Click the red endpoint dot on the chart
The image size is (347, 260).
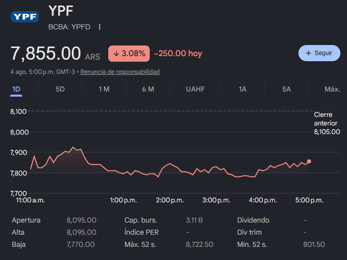[309, 161]
